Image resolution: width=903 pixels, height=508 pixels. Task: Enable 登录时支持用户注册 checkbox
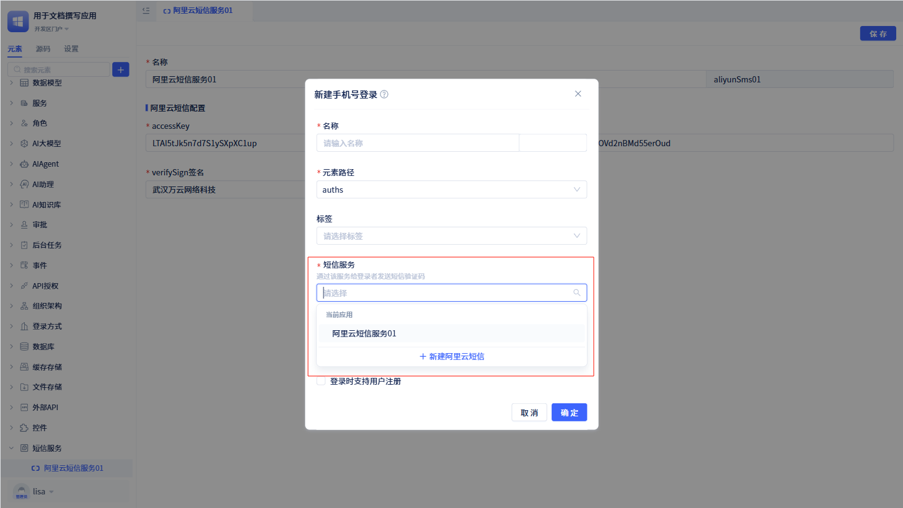[321, 381]
